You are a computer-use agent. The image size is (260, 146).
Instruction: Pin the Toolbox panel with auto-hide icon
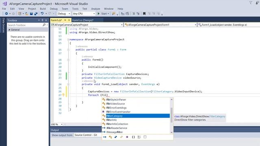pos(42,20)
